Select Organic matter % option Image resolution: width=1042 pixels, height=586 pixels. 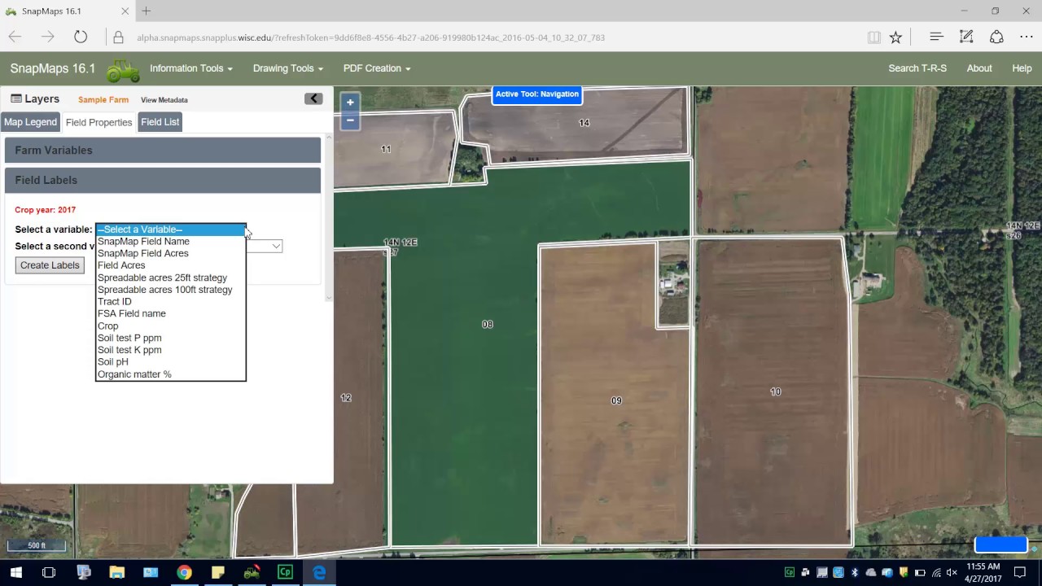point(170,374)
